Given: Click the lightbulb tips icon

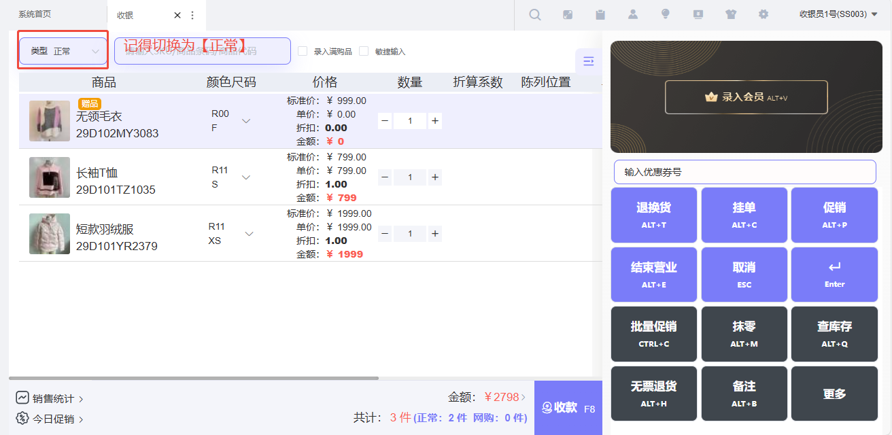Looking at the screenshot, I should pyautogui.click(x=666, y=14).
